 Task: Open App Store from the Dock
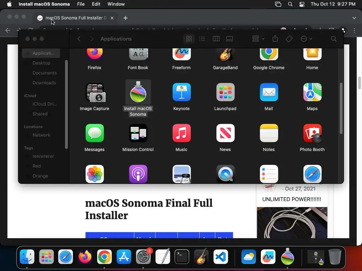coord(124,257)
